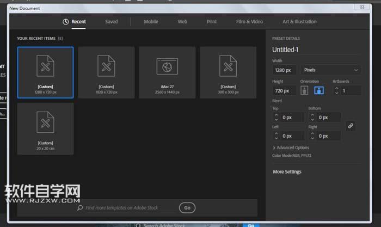The width and height of the screenshot is (381, 227).
Task: Click the Right bleed stepper arrows
Action: 312,136
